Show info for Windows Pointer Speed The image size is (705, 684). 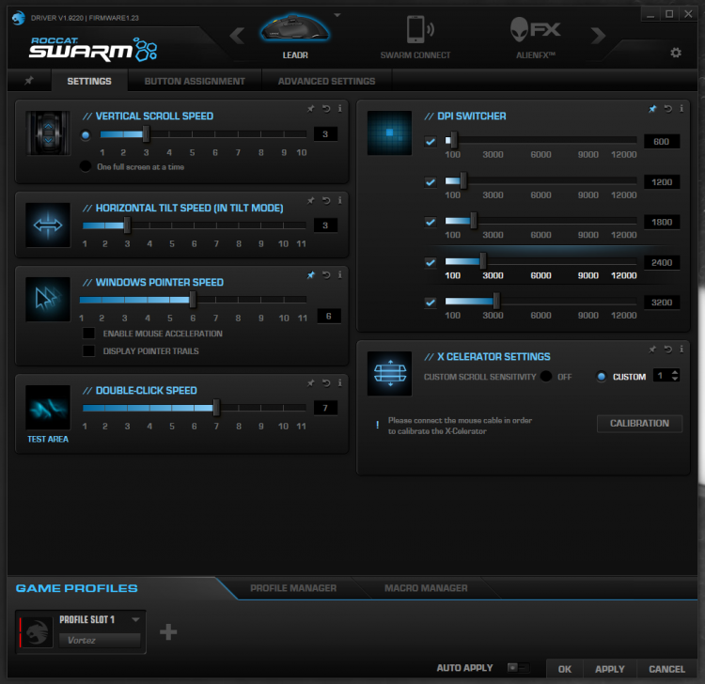(340, 274)
